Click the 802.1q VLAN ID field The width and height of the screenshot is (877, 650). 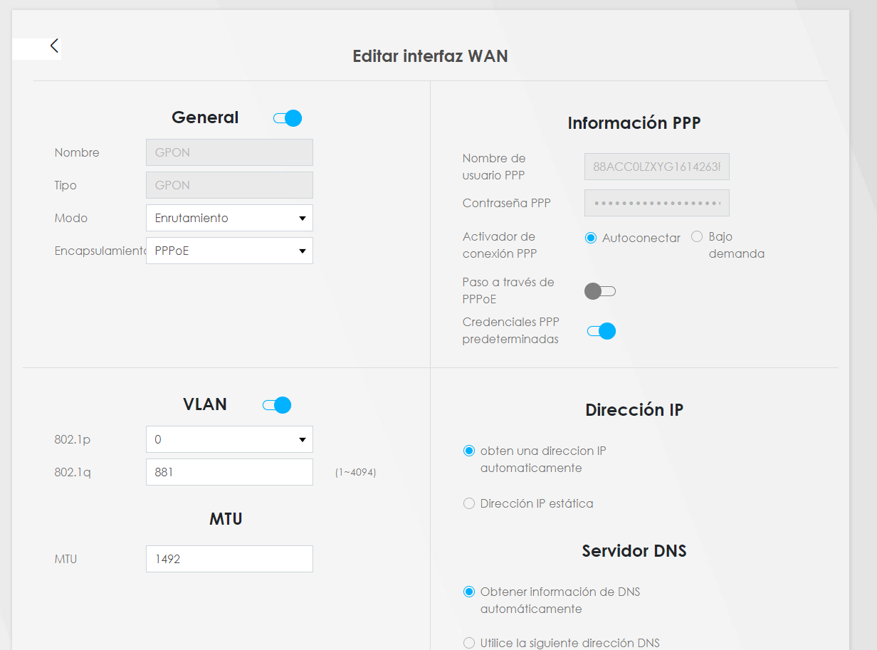(229, 472)
